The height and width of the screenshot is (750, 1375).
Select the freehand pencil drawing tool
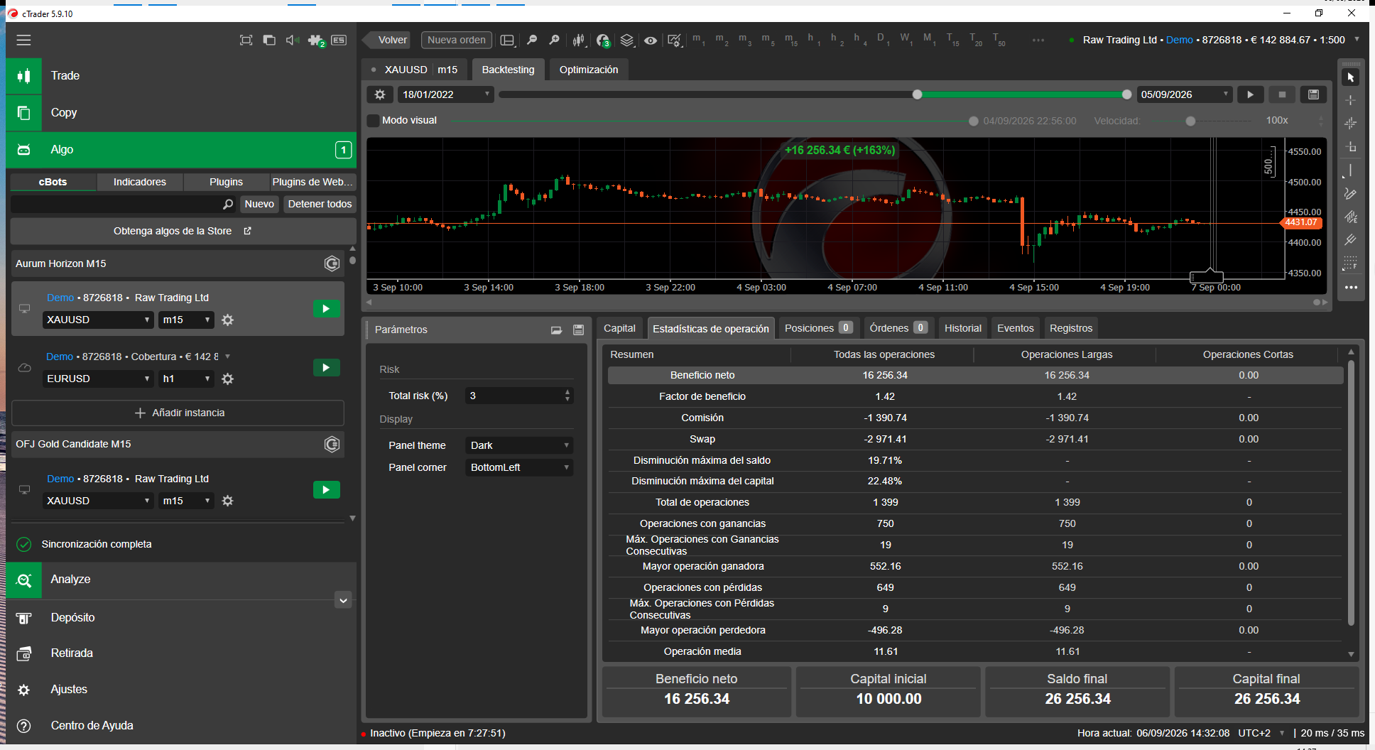coord(1351,194)
